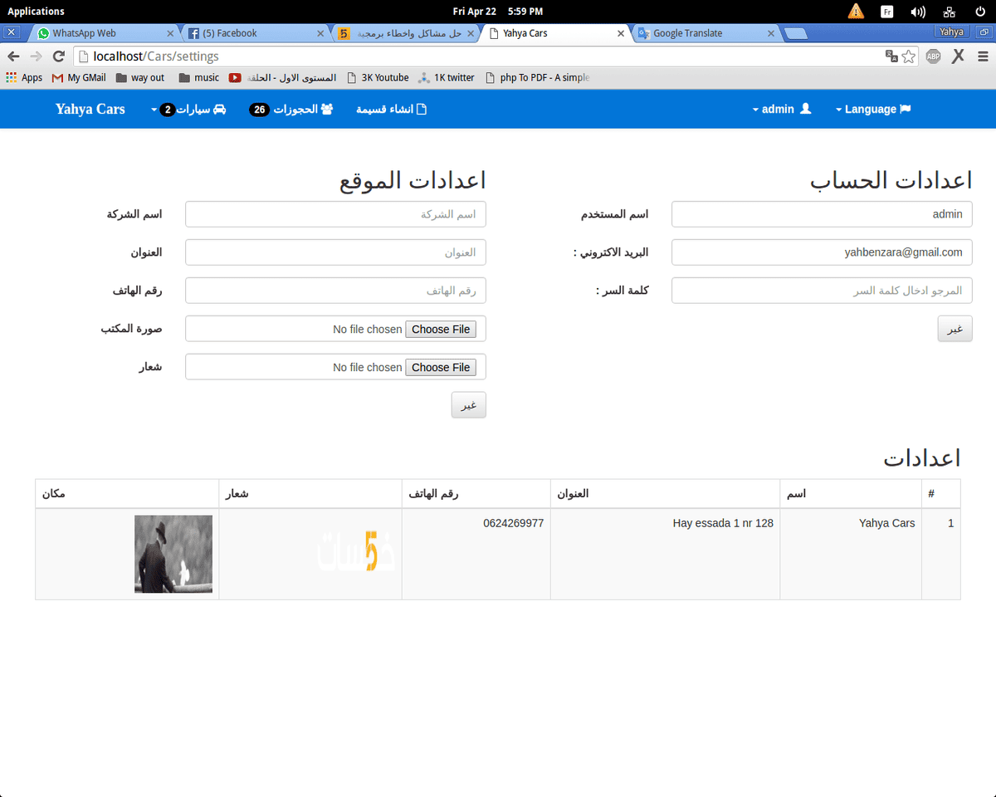Click the العنوان address input field

(x=335, y=252)
